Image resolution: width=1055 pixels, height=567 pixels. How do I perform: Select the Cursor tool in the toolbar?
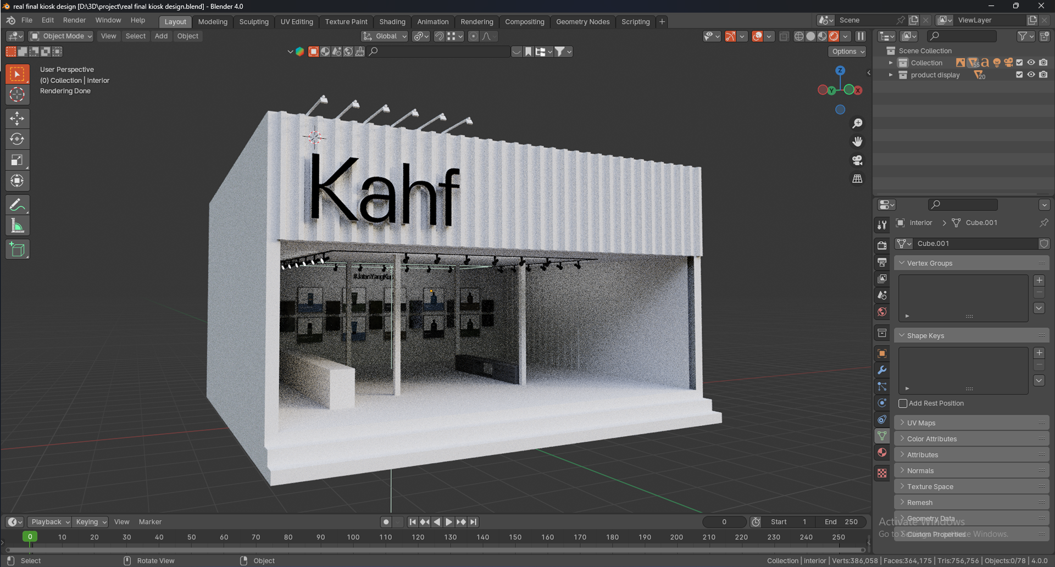click(x=17, y=94)
